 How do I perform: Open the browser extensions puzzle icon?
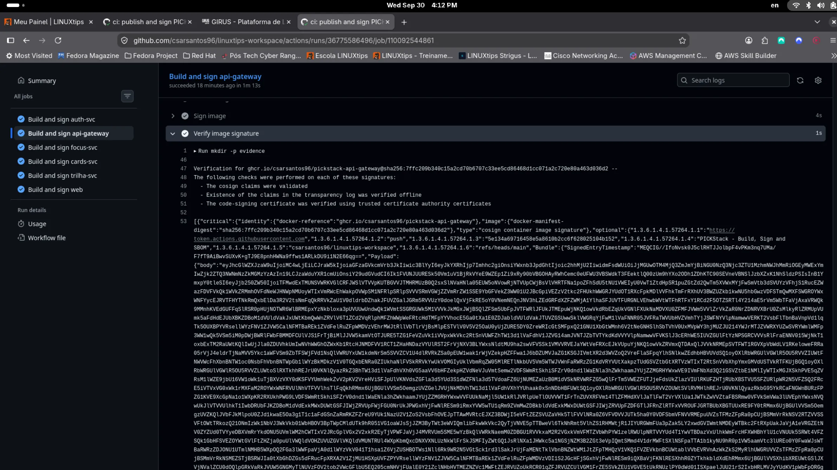pyautogui.click(x=765, y=40)
